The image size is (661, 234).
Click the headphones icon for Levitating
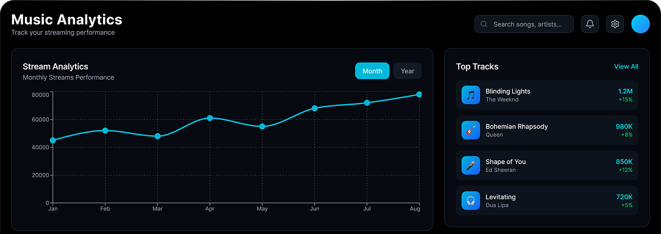[471, 200]
